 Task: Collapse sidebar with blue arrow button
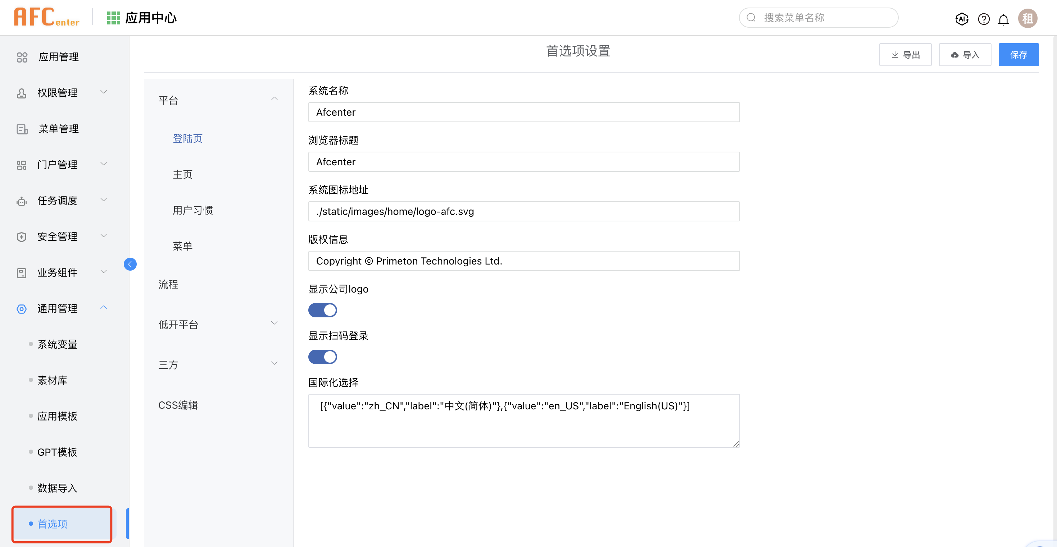(130, 264)
